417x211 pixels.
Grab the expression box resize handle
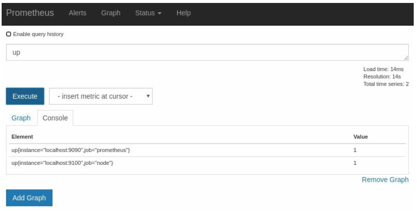click(x=406, y=58)
